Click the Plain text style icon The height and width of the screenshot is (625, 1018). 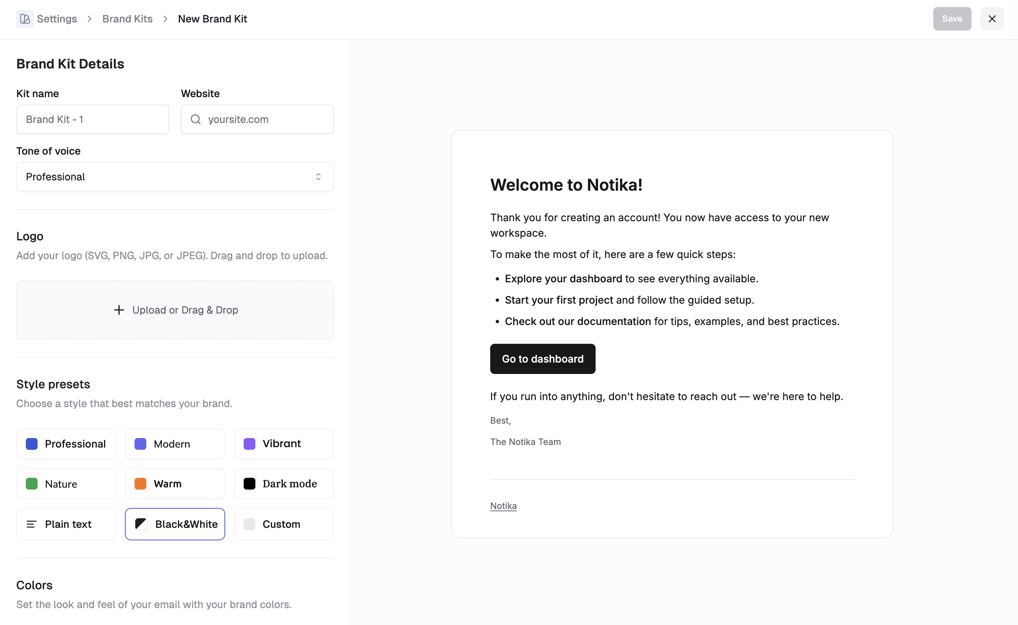(x=31, y=524)
